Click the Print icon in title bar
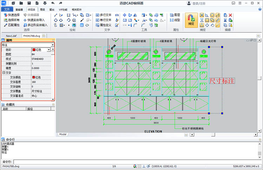This screenshot has height=170, width=263. tap(45, 3)
